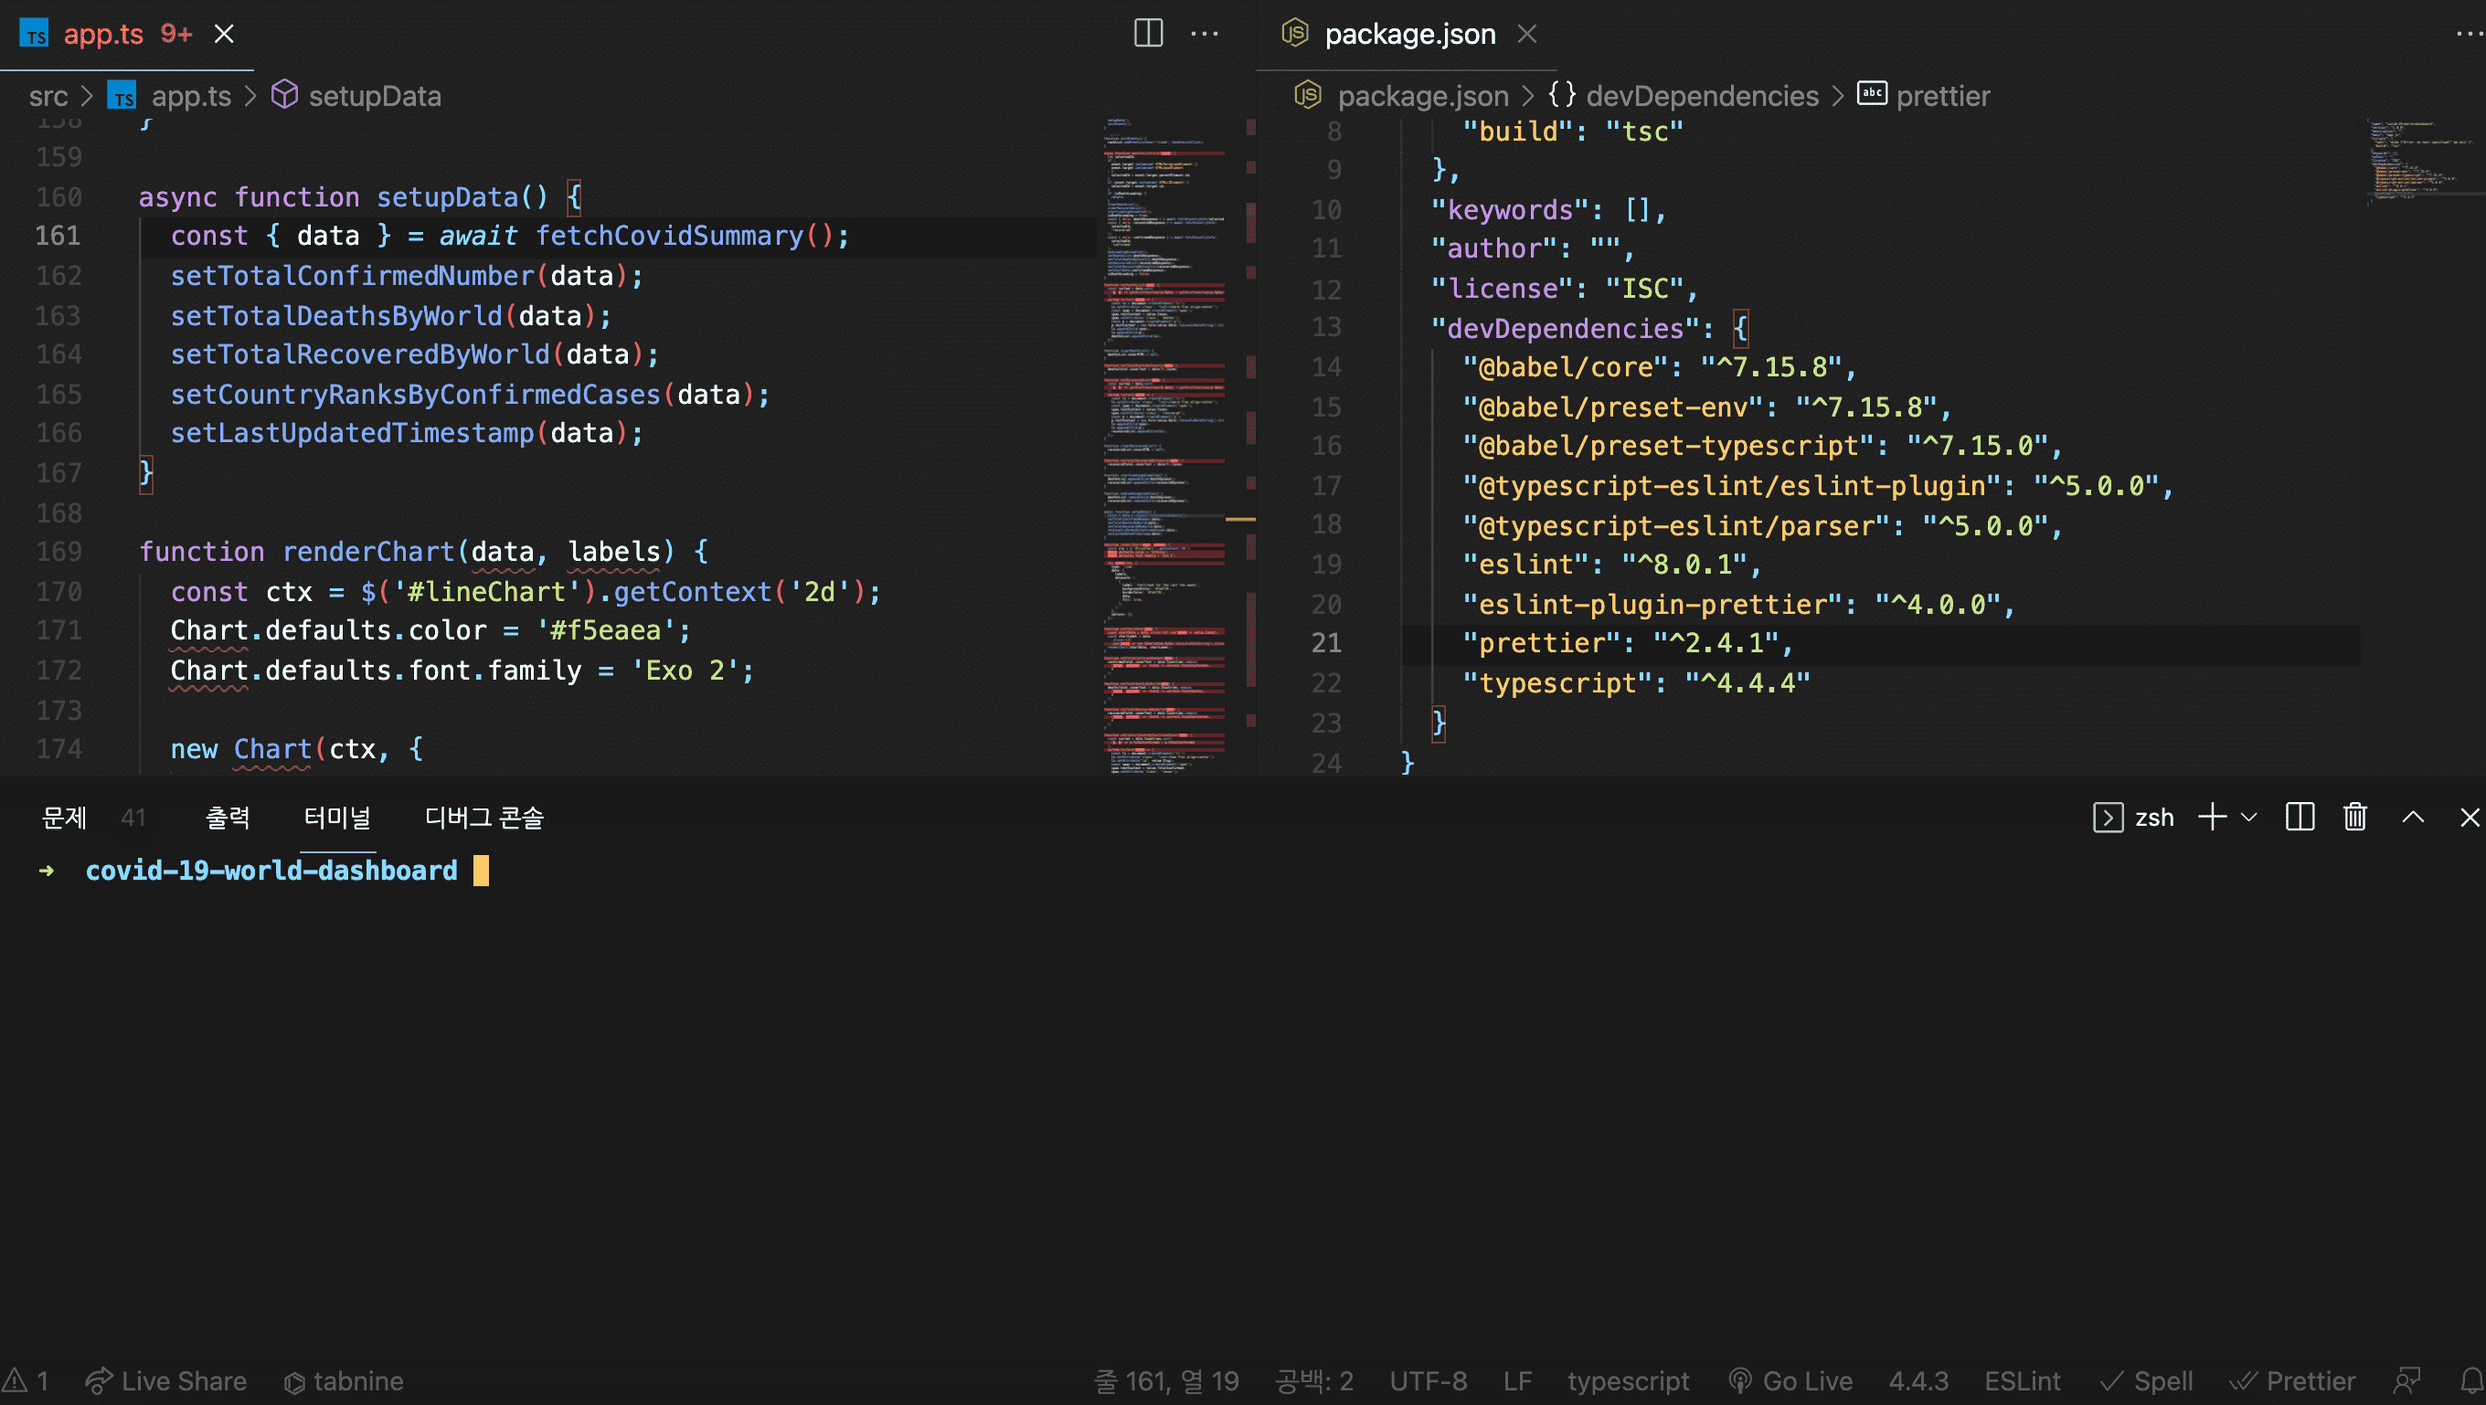Change the UTF-8 file encoding

[x=1428, y=1381]
